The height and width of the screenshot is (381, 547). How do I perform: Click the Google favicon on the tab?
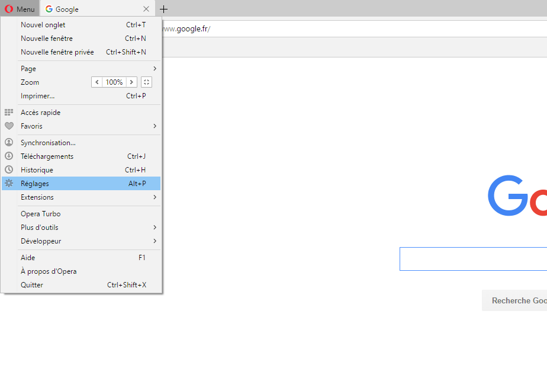[x=49, y=9]
